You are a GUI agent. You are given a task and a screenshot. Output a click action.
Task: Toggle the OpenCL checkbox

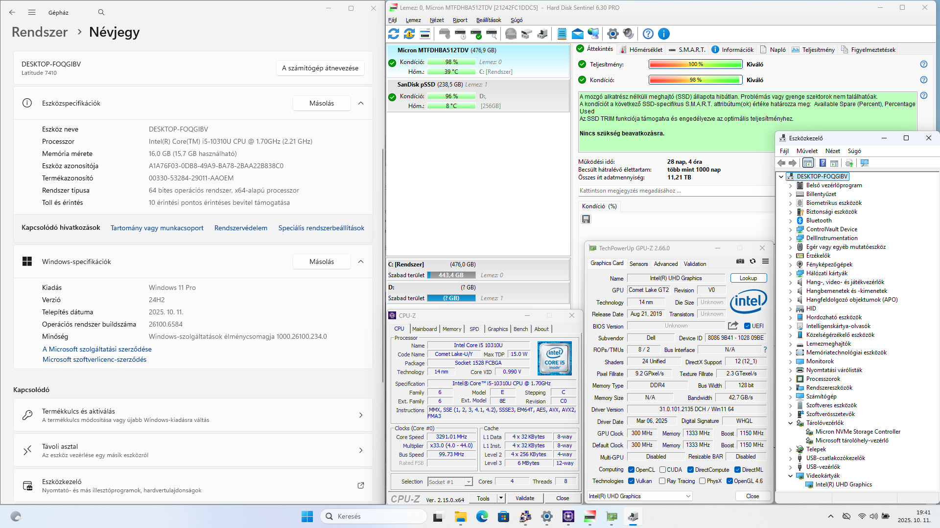632,470
